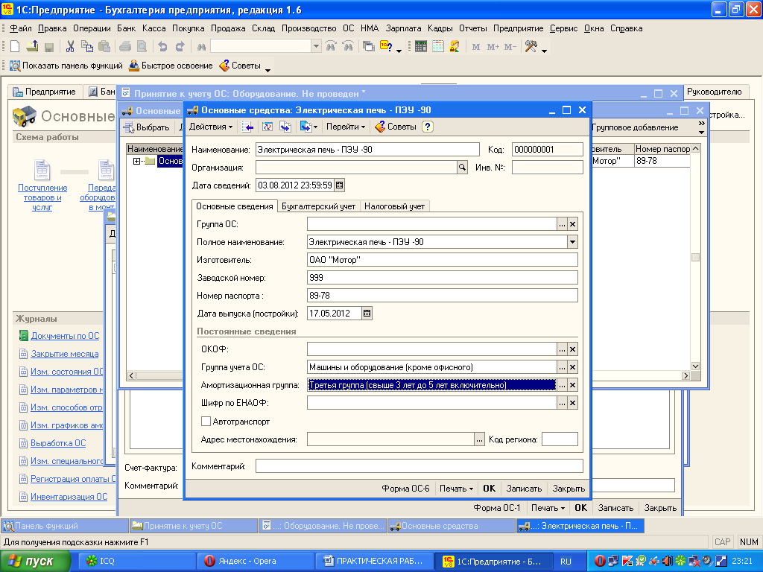Screen dimensions: 763x572
Task: Open the Перейти dropdown menu
Action: click(x=346, y=127)
